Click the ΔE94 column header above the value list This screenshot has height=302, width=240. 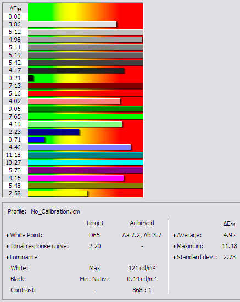coord(15,9)
